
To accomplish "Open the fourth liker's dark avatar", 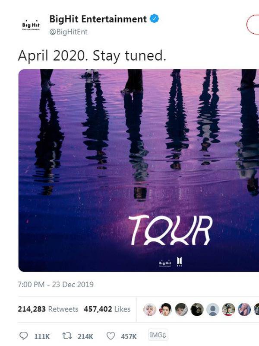I will click(x=197, y=309).
